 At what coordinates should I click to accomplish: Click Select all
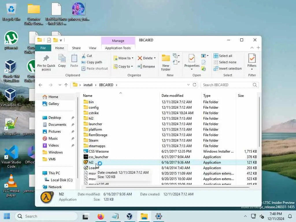coord(223,56)
